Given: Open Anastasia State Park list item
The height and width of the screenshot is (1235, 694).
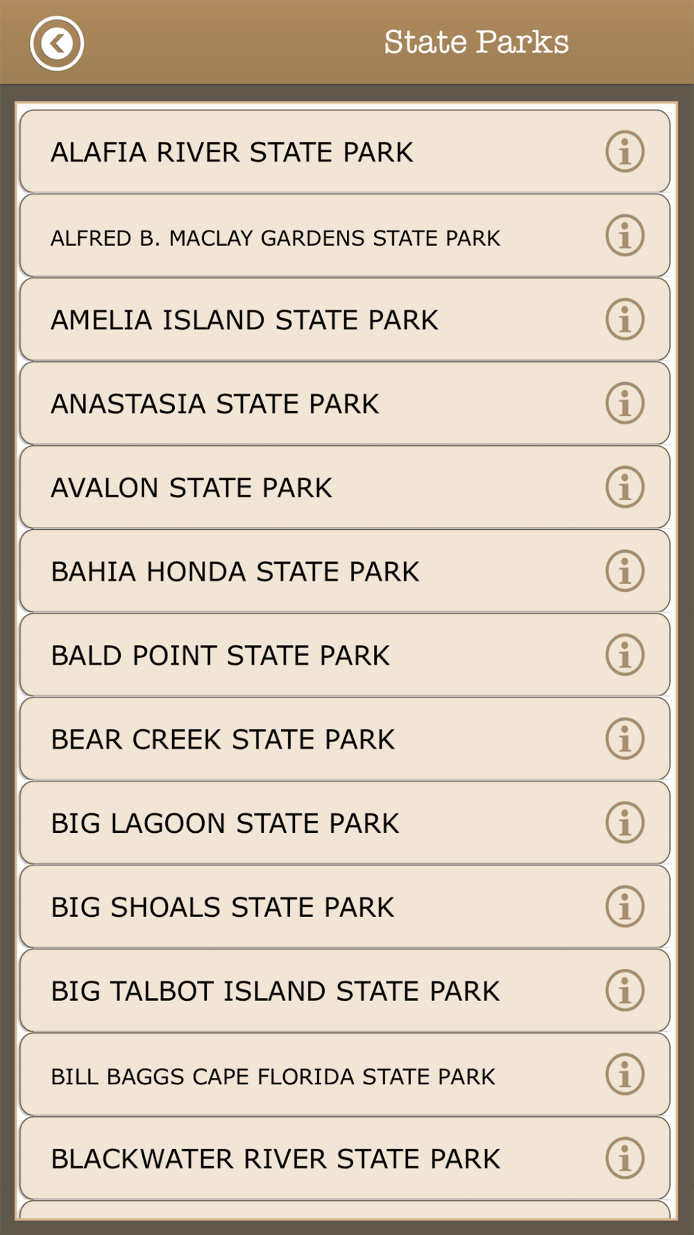Looking at the screenshot, I should pos(345,403).
